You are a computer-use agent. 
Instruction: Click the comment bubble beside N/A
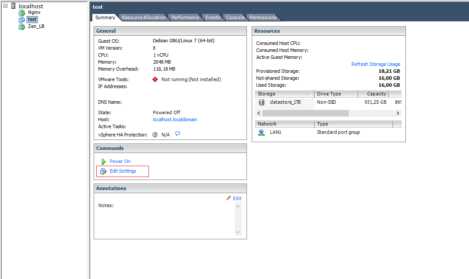coord(177,134)
